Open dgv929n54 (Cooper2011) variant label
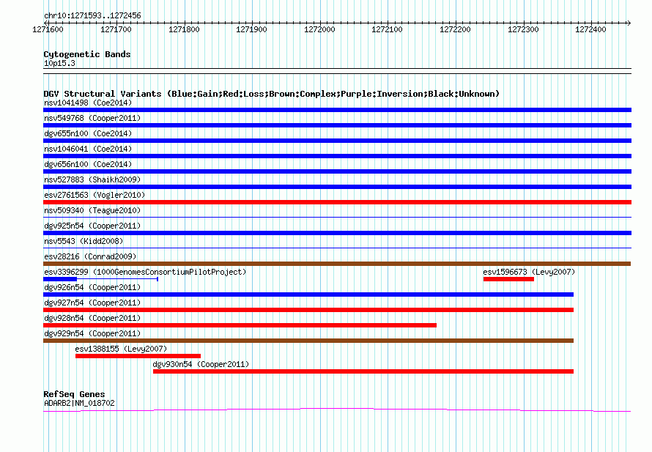652x452 pixels. pyautogui.click(x=92, y=333)
